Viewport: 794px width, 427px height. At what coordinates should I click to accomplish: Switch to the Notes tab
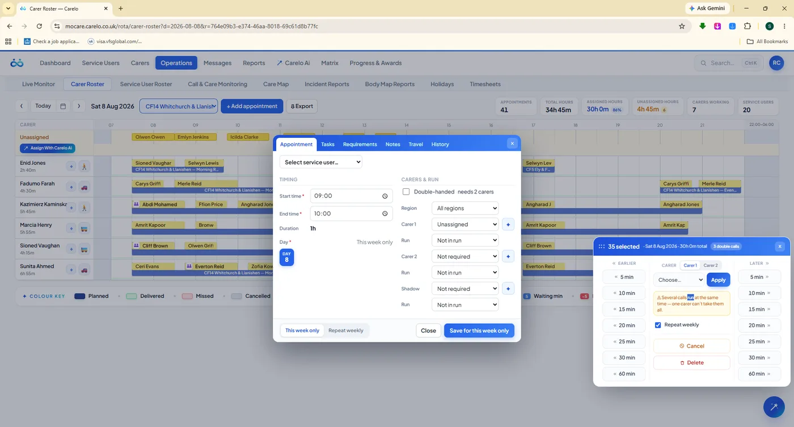[393, 144]
